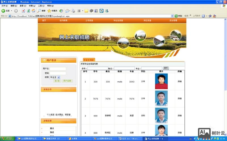Image resolution: width=227 pixels, height=141 pixels.
Task: Open the 工具(T) menu
Action: pyautogui.click(x=41, y=6)
